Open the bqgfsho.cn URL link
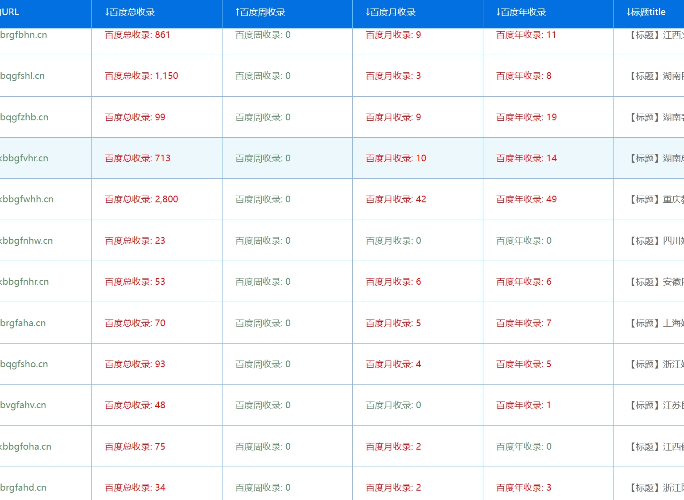This screenshot has width=684, height=500. pos(24,364)
